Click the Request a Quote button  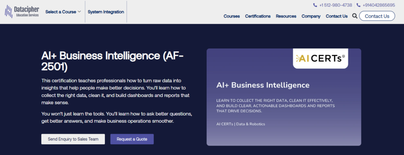[132, 139]
